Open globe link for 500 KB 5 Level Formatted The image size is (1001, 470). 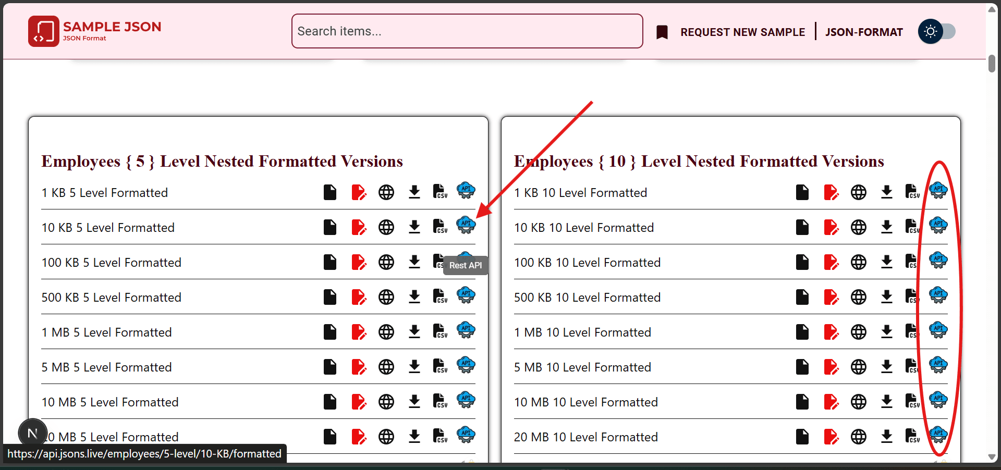pos(386,297)
